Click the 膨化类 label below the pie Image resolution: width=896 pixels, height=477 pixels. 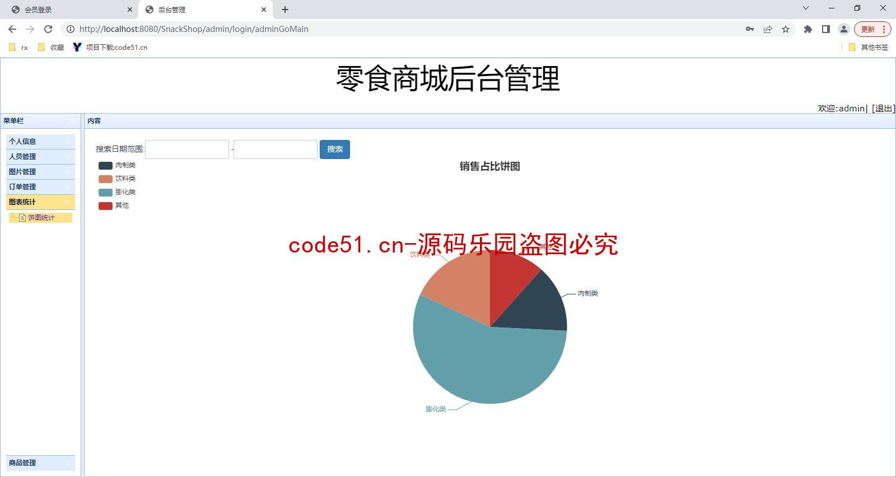point(436,409)
